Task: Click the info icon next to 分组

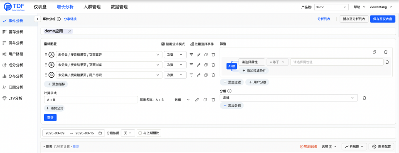Action: [229, 91]
